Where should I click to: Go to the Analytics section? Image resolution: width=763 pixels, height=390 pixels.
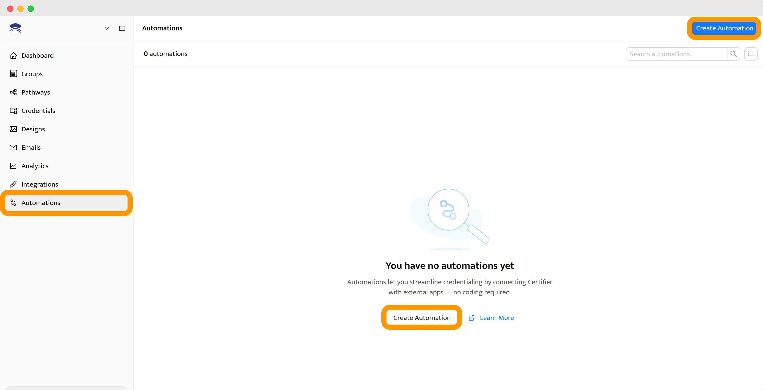[35, 166]
